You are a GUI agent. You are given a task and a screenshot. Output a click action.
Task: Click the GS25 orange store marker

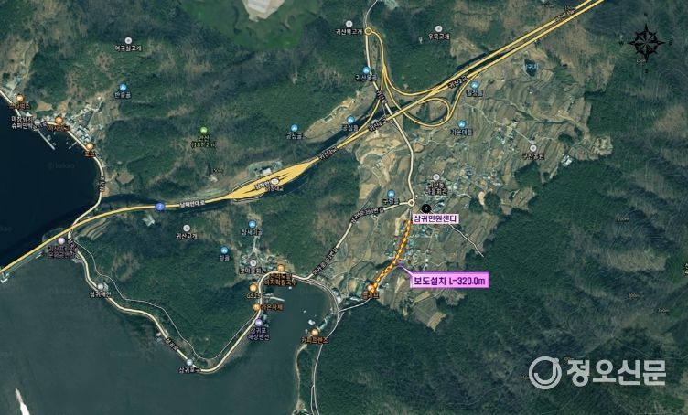pos(253,287)
